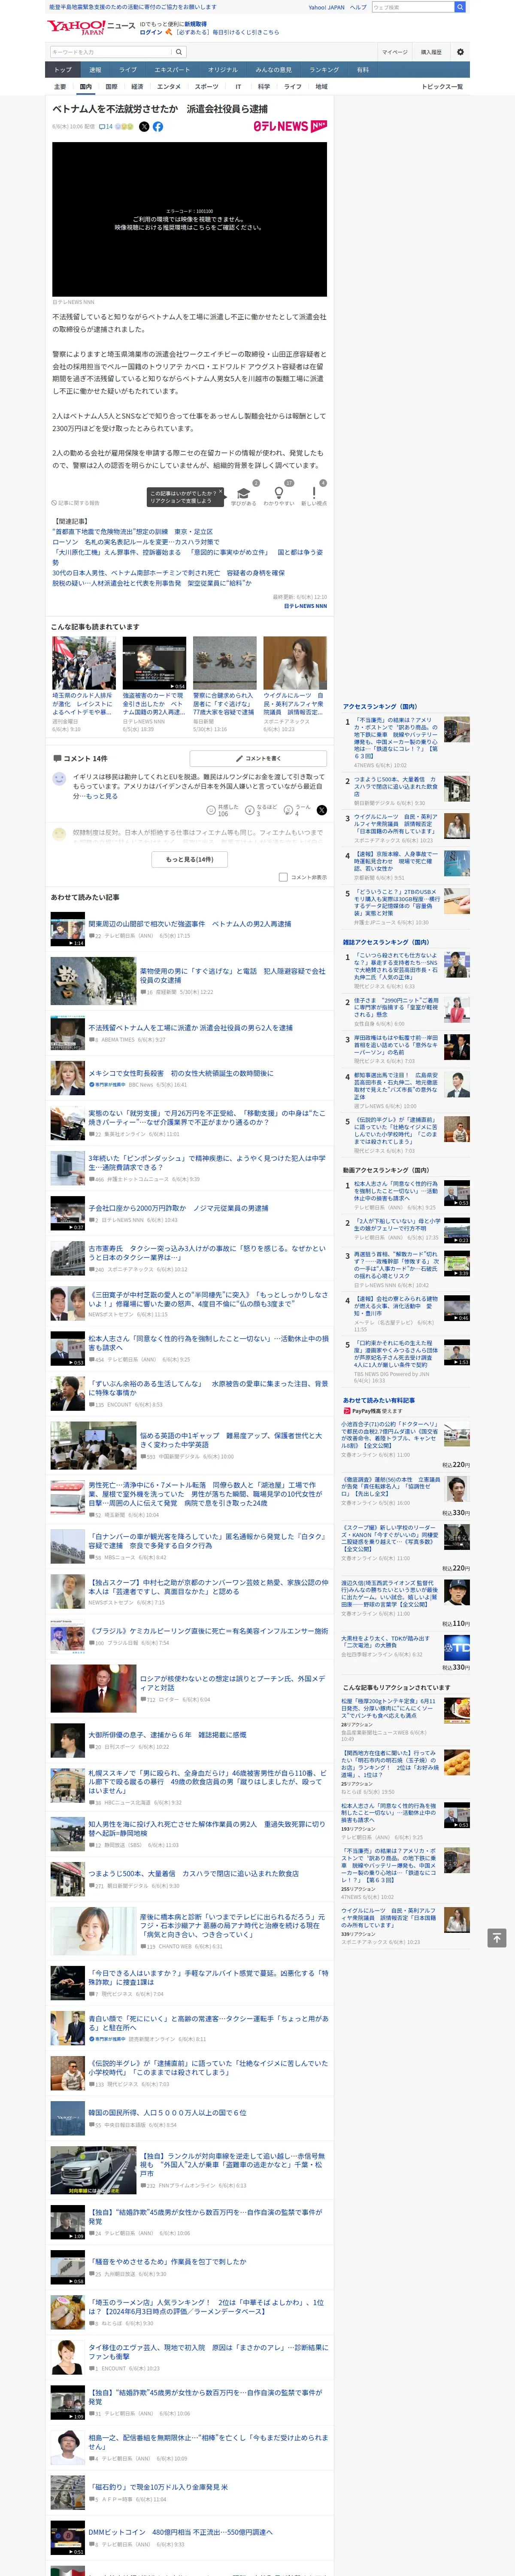This screenshot has width=515, height=2576.
Task: Open トピックス一覧 link
Action: 442,87
